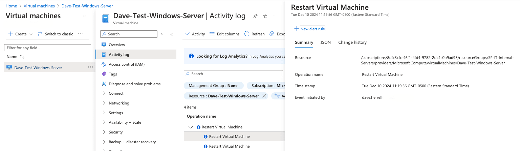This screenshot has height=151, width=520.
Task: Expand the Activity dropdown in toolbar
Action: (x=187, y=34)
